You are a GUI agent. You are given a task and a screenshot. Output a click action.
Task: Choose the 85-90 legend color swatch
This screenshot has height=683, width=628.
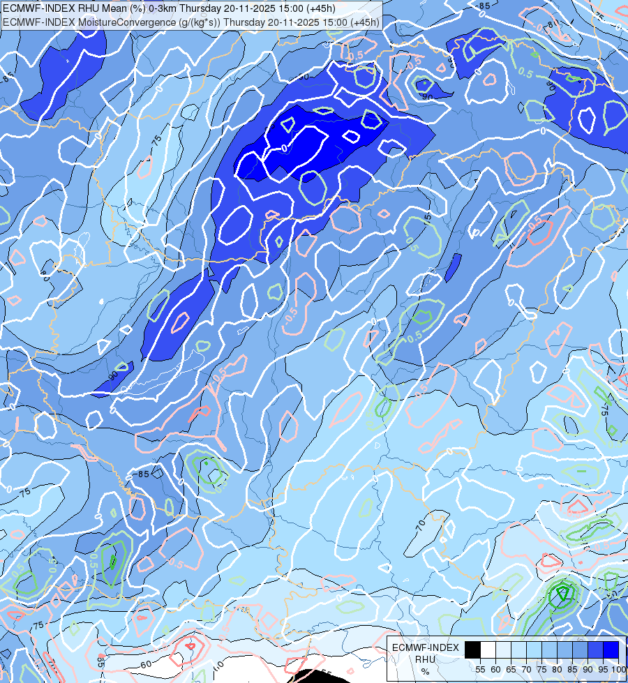580,650
